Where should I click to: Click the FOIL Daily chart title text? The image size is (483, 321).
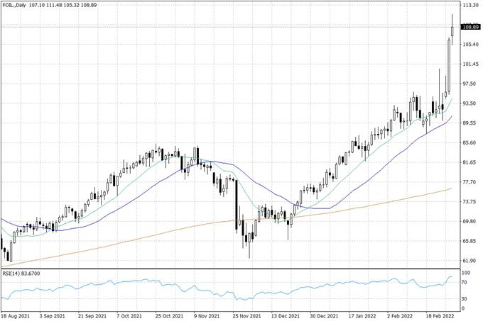[14, 5]
